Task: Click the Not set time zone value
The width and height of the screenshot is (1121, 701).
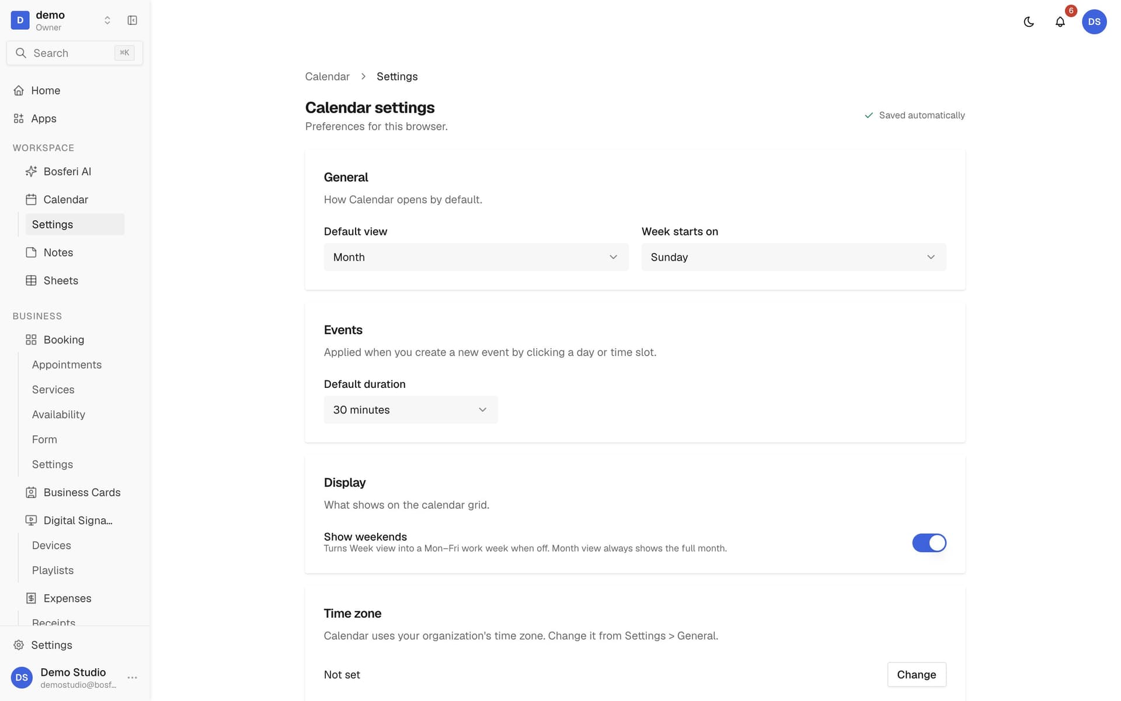Action: click(x=342, y=675)
